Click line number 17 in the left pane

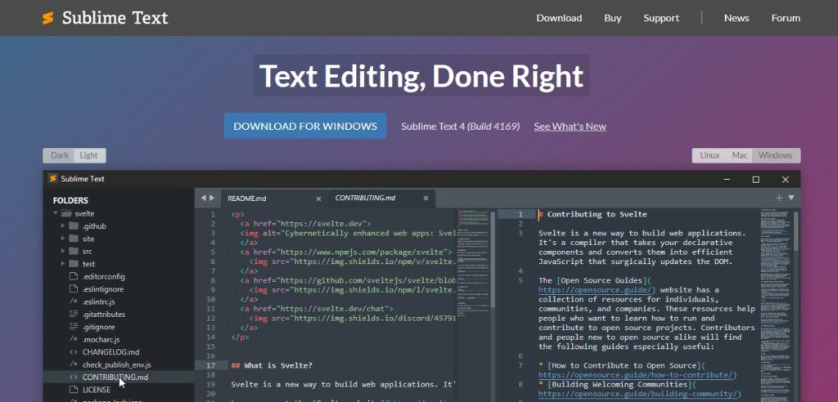pyautogui.click(x=210, y=366)
